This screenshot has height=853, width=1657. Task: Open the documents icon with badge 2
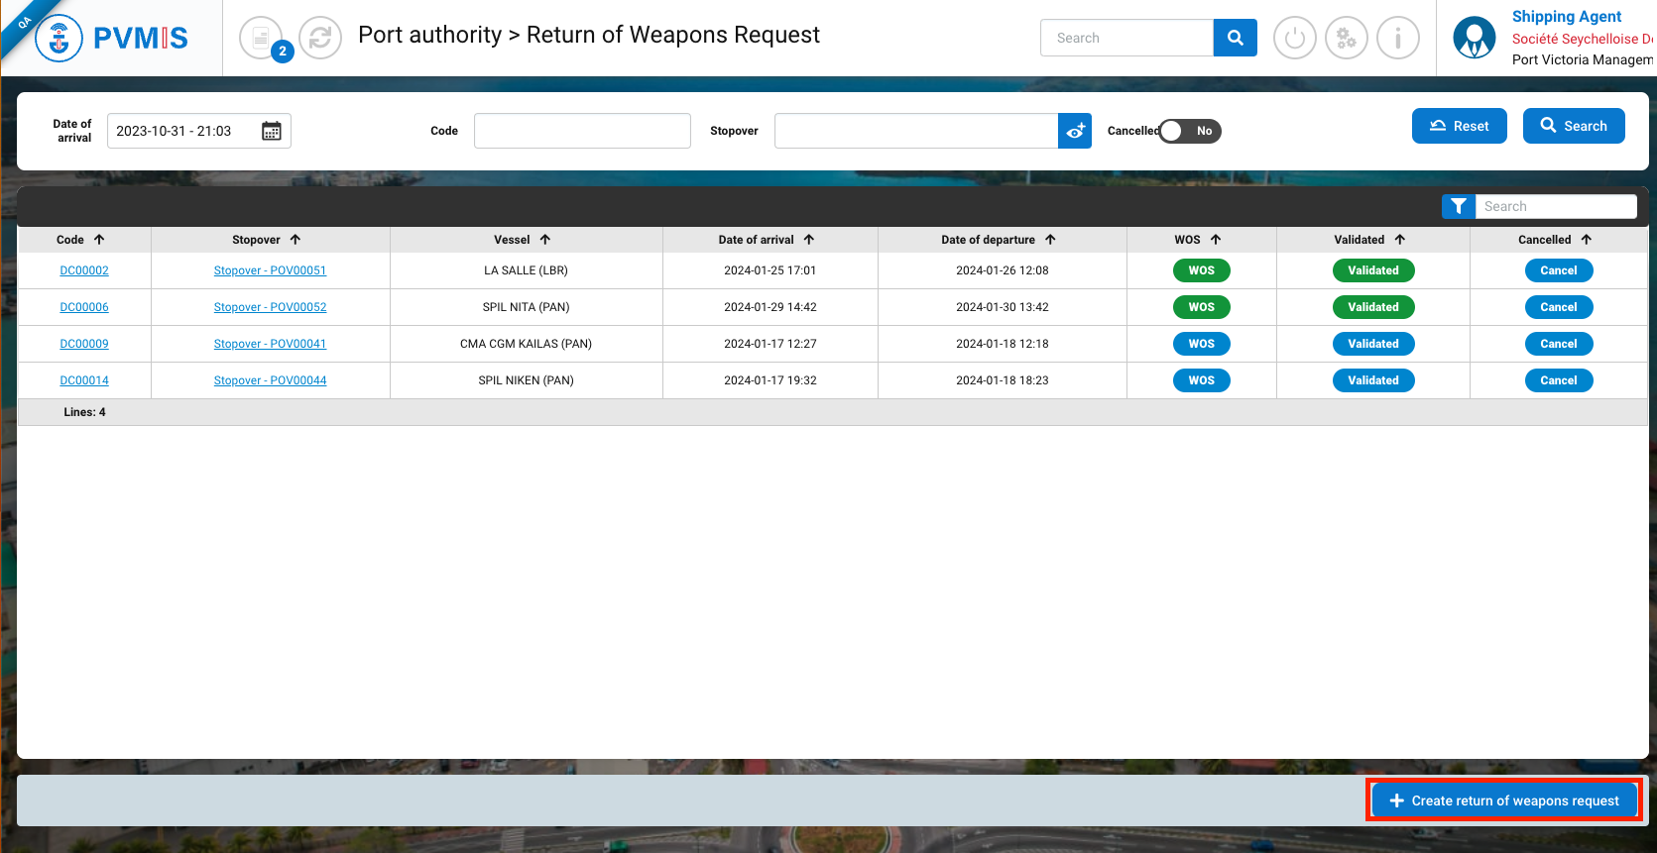click(262, 39)
